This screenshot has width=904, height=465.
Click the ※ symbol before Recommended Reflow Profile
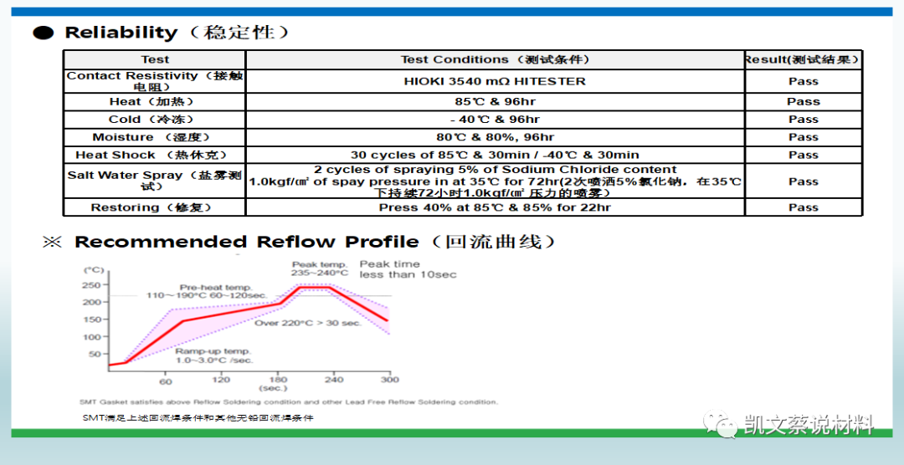pyautogui.click(x=52, y=242)
